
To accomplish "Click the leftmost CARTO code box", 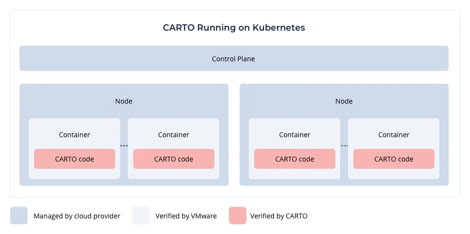I will [74, 159].
